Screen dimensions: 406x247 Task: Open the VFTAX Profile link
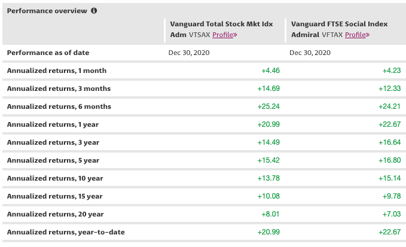pyautogui.click(x=357, y=35)
